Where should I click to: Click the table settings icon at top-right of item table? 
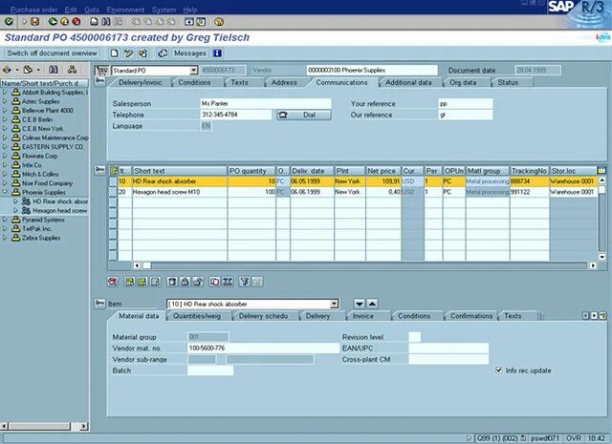(601, 170)
